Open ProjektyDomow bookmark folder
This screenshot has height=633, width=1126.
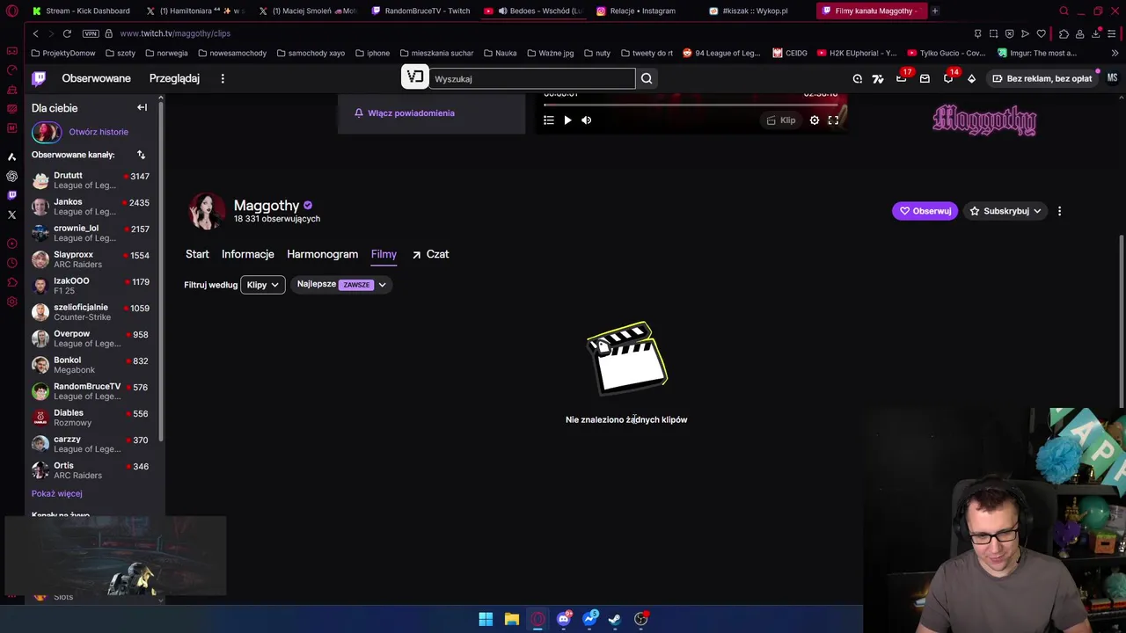[x=63, y=53]
